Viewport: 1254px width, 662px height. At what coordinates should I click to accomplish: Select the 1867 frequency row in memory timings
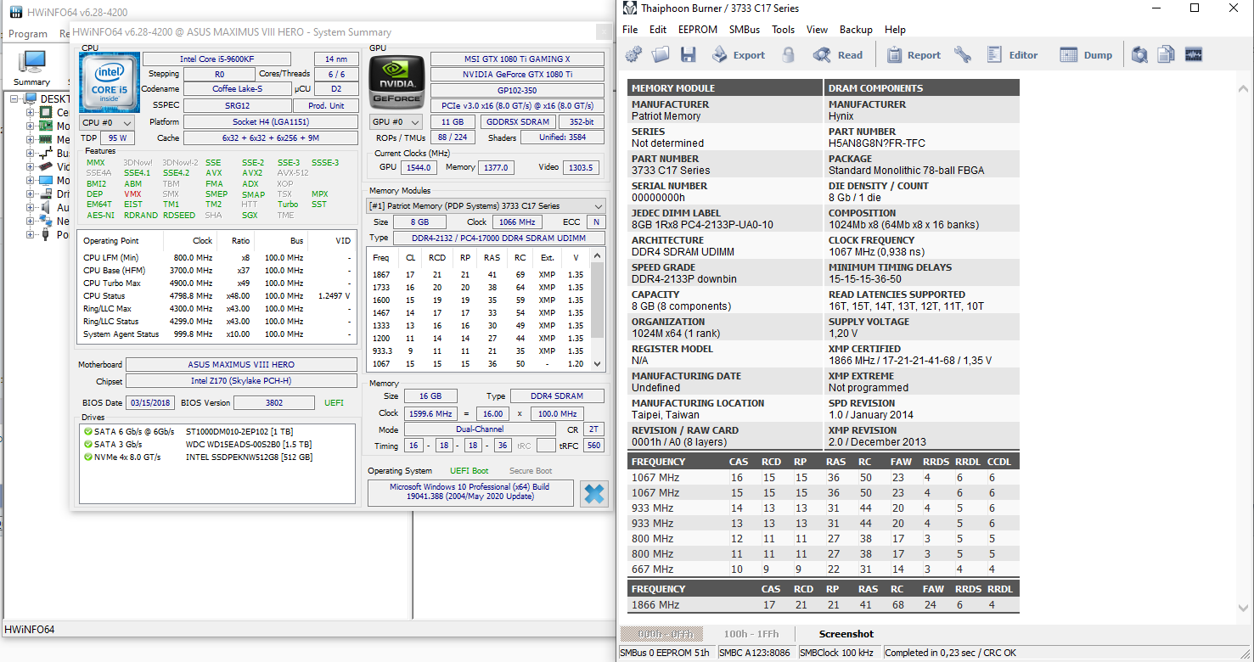click(478, 274)
